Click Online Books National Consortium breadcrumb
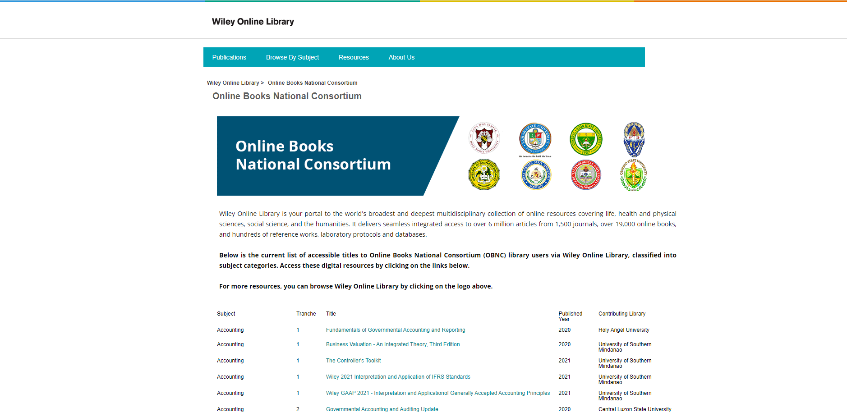The image size is (847, 417). pos(313,83)
